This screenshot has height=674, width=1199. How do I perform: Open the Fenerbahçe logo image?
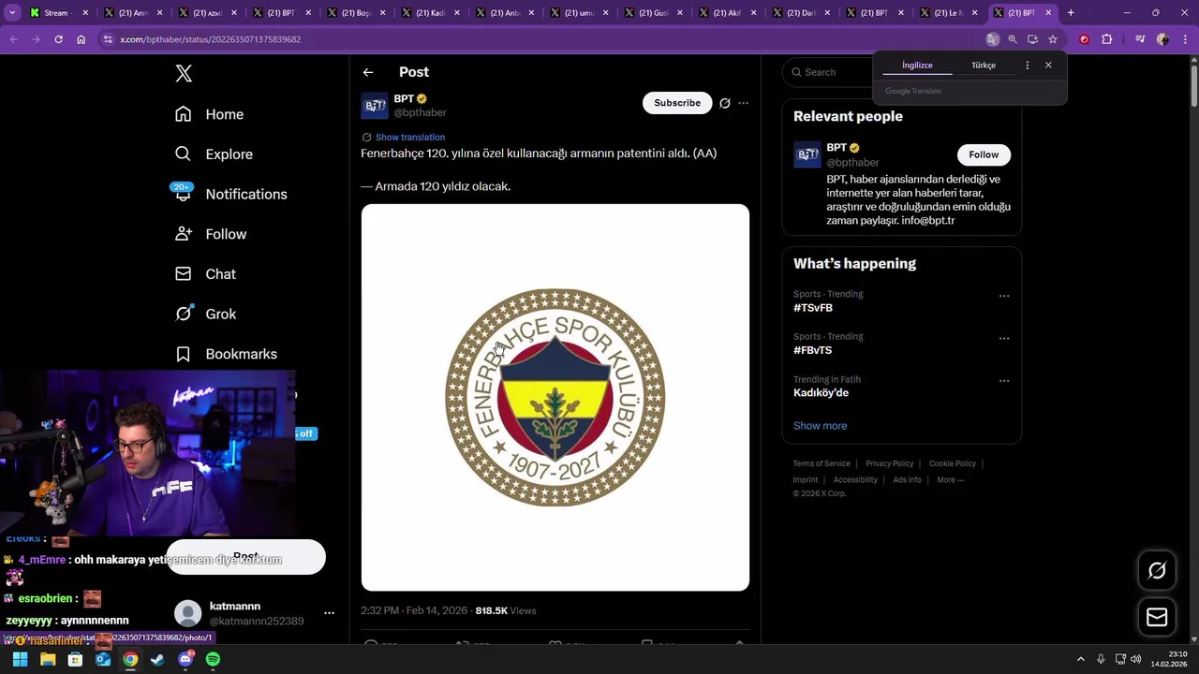pos(555,398)
